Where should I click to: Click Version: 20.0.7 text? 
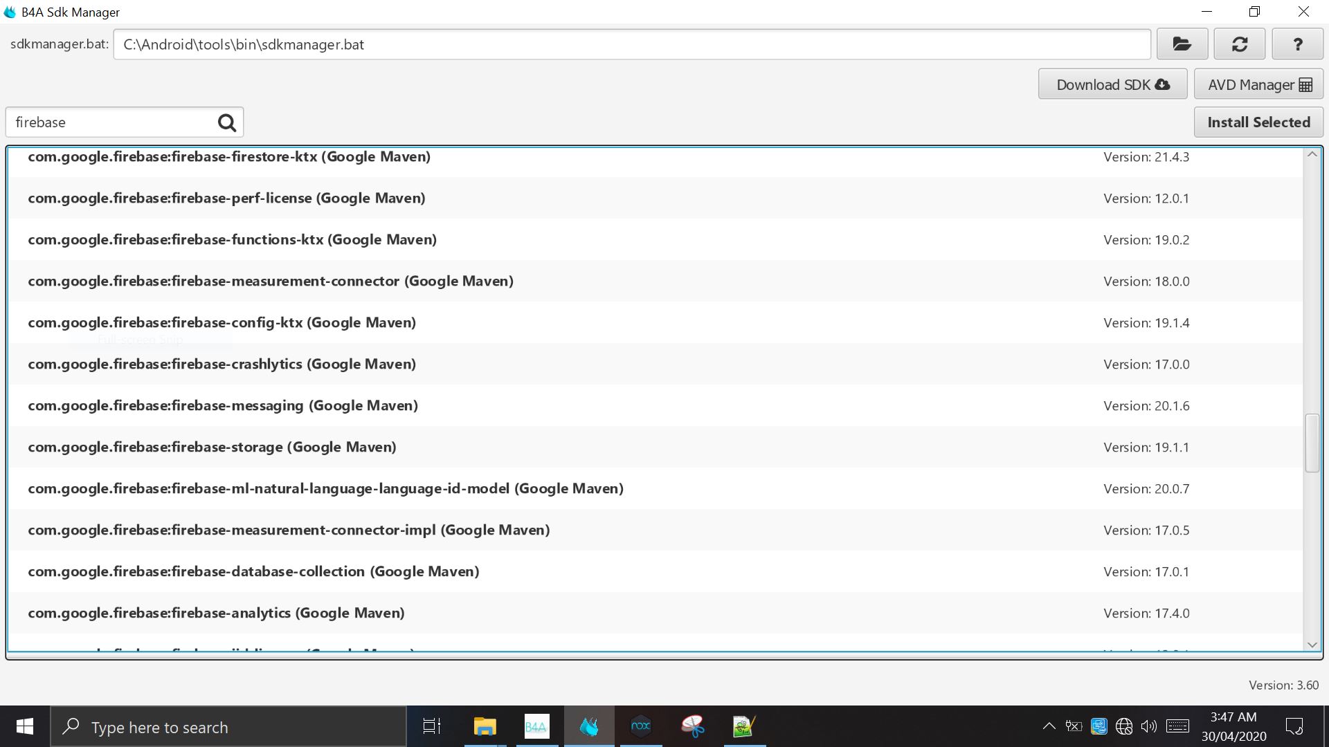(x=1146, y=489)
